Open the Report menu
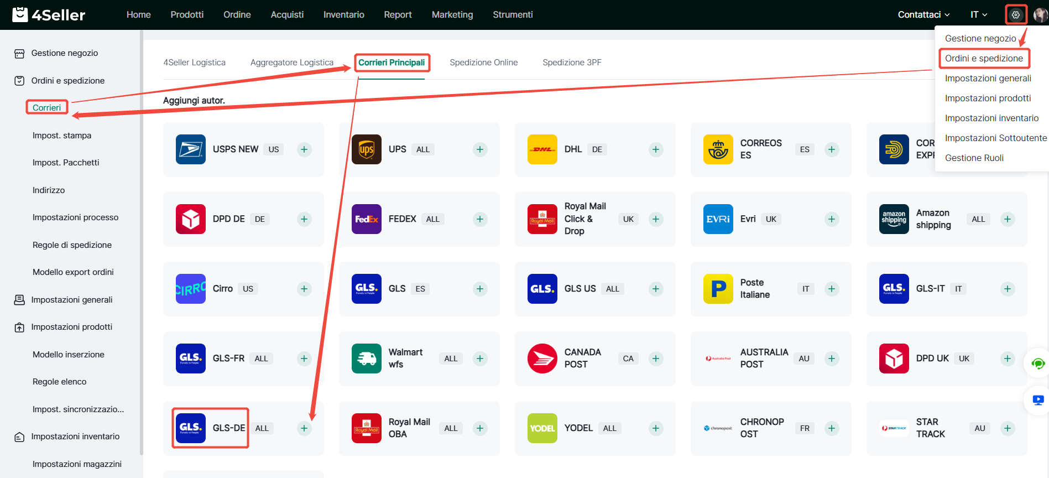 tap(398, 15)
